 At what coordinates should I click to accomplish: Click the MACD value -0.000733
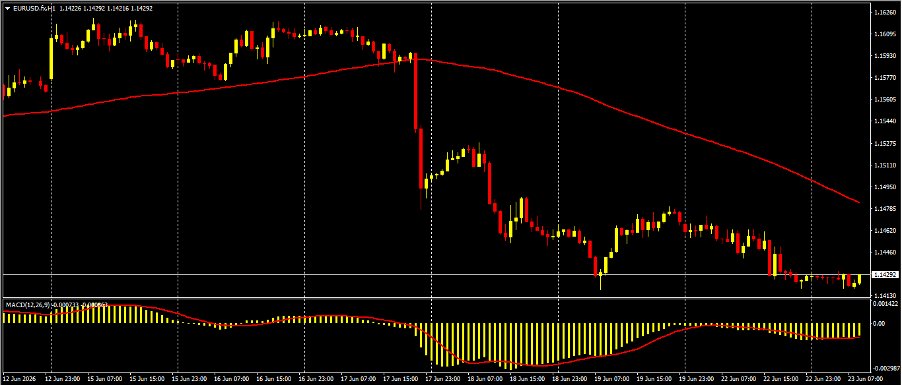[65, 305]
